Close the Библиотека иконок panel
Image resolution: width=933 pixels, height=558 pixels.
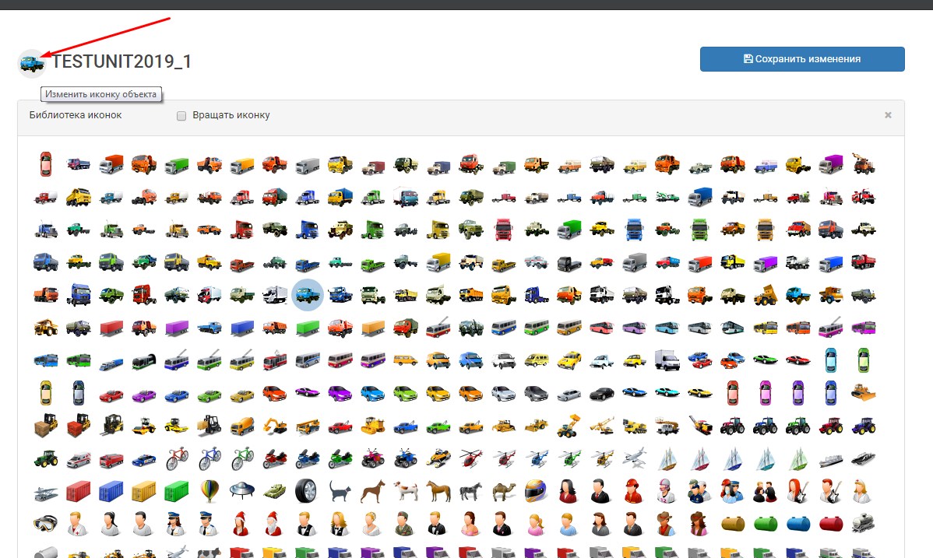pyautogui.click(x=888, y=115)
